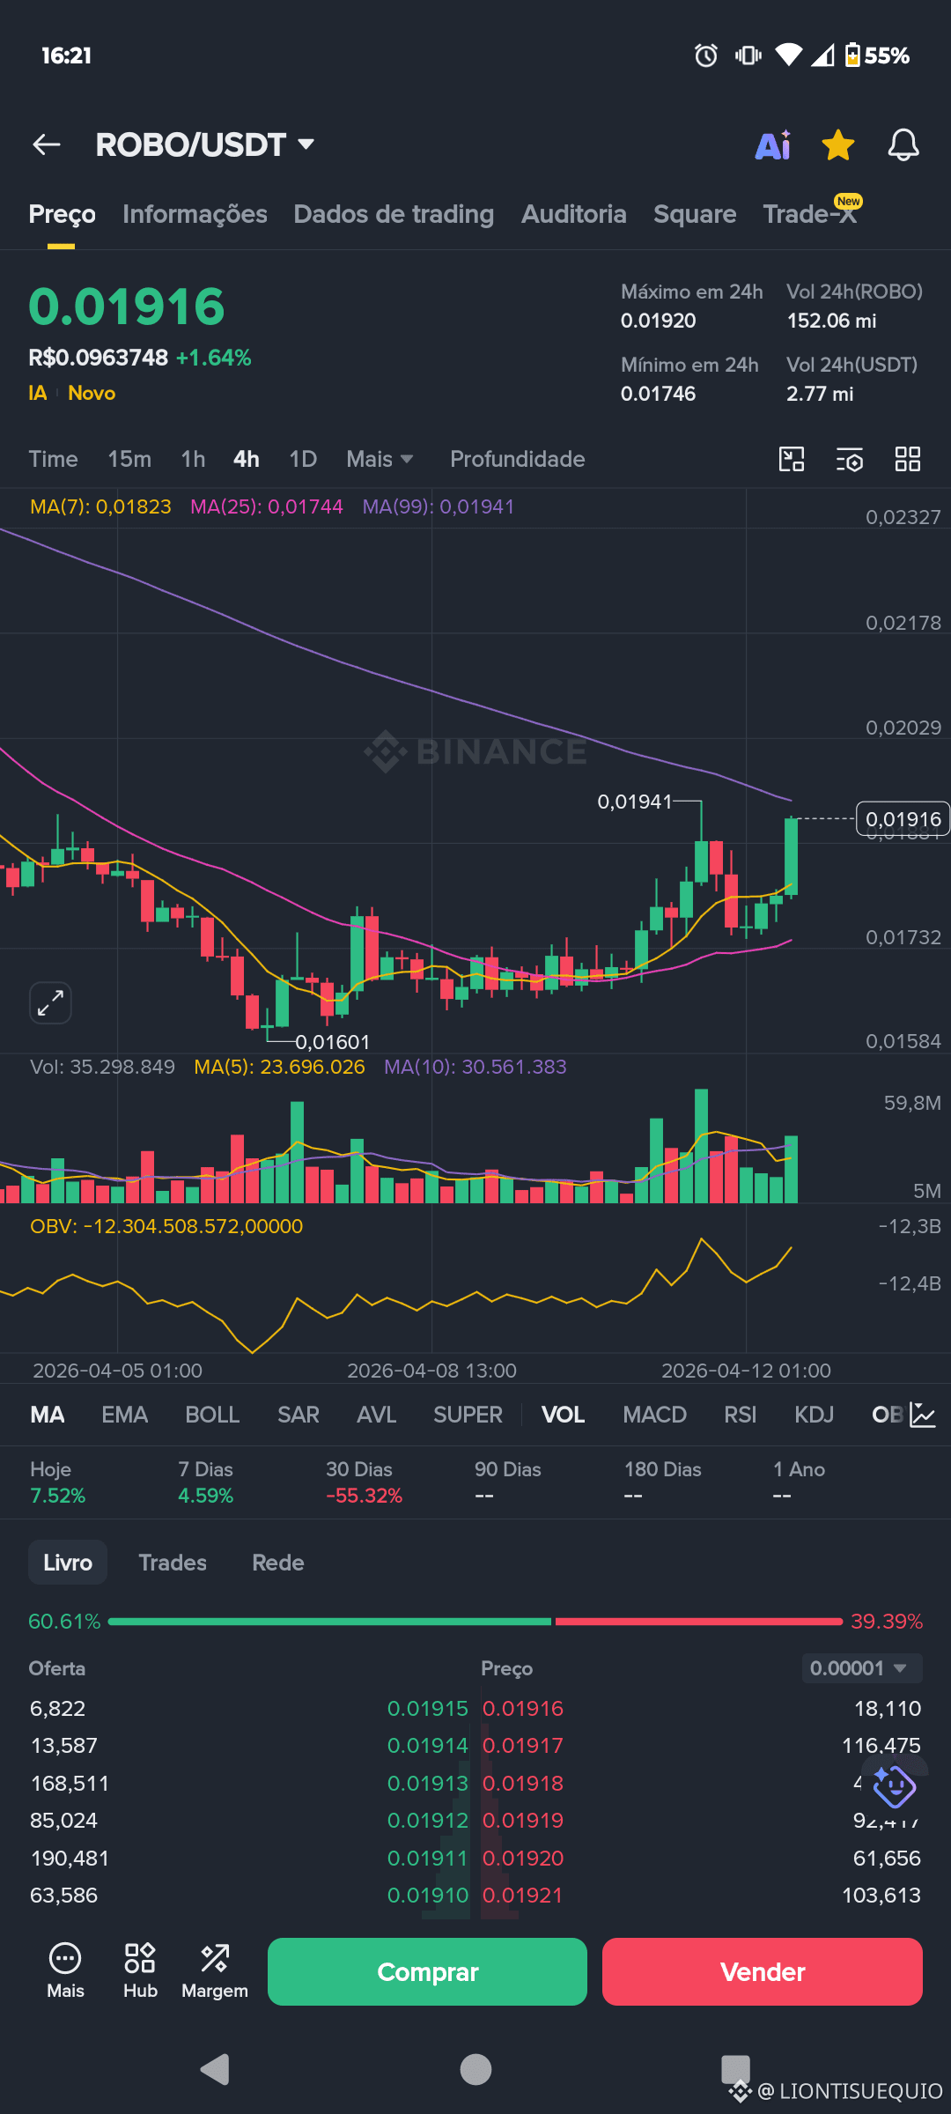Toggle the favorite star for ROBO/USDT
951x2114 pixels.
[838, 144]
